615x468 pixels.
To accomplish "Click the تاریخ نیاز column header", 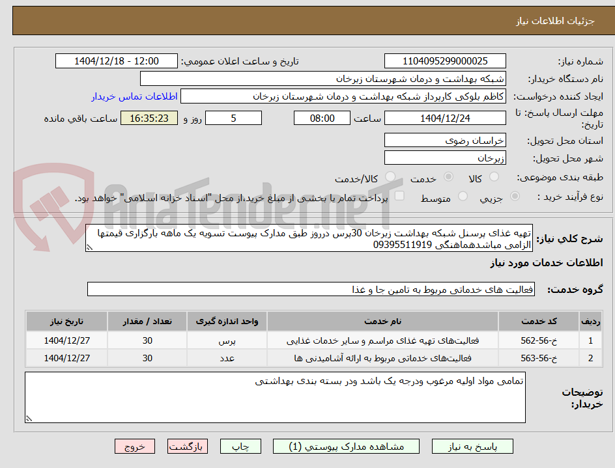I will click(x=66, y=322).
